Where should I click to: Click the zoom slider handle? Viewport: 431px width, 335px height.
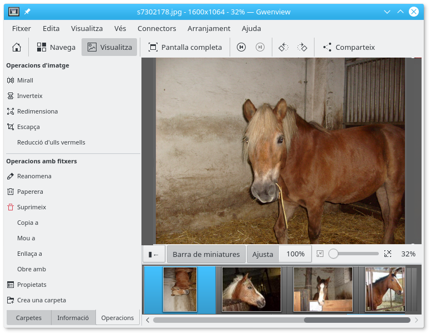click(x=333, y=254)
